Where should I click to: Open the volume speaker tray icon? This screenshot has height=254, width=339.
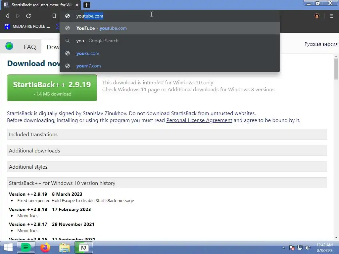coord(308,248)
